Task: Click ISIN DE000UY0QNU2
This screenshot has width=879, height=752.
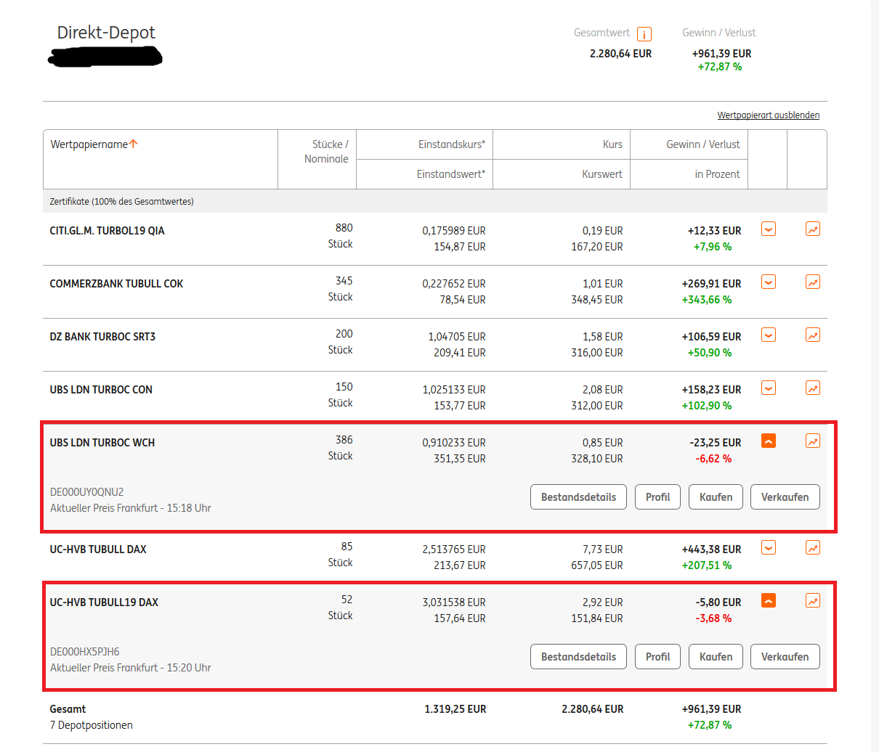Action: 87,492
